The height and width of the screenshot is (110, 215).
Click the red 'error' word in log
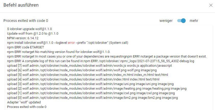71,43
